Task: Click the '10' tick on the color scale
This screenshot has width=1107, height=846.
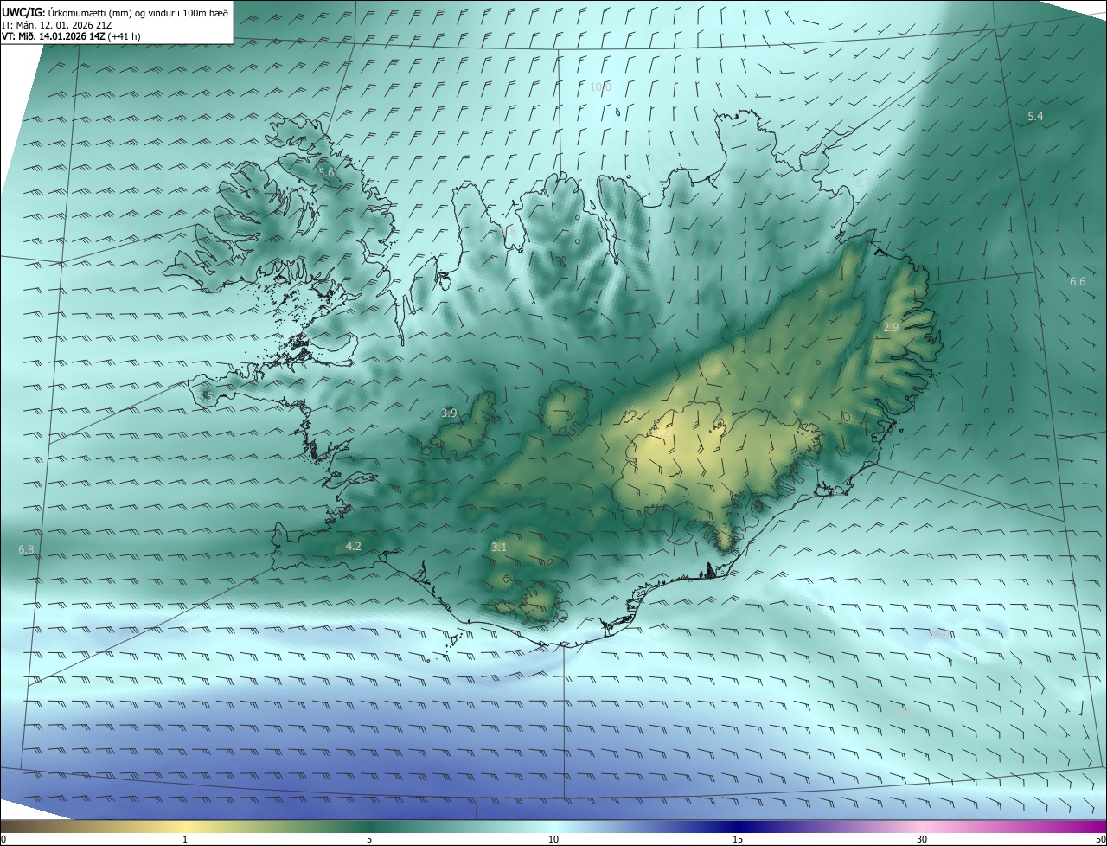Action: tap(553, 839)
